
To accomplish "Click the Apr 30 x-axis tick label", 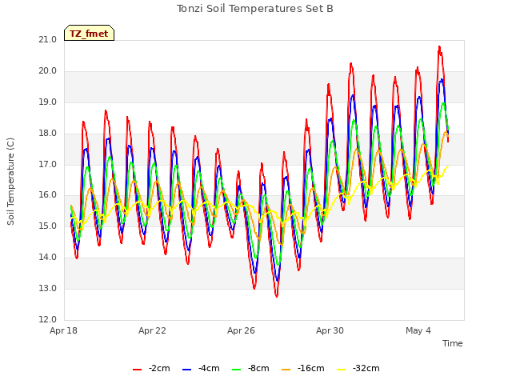I will point(330,330).
